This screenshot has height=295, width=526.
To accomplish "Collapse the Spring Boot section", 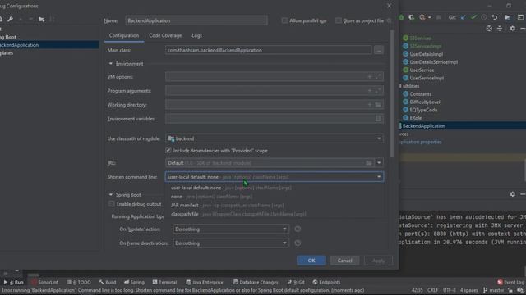I will point(111,195).
